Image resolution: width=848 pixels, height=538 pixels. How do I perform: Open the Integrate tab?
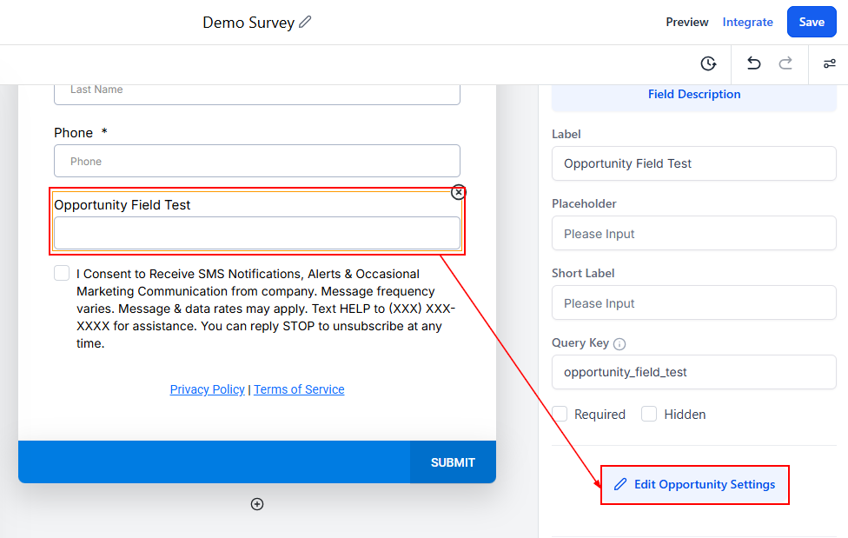(747, 22)
